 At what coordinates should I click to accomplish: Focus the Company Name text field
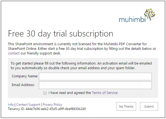tap(95, 77)
